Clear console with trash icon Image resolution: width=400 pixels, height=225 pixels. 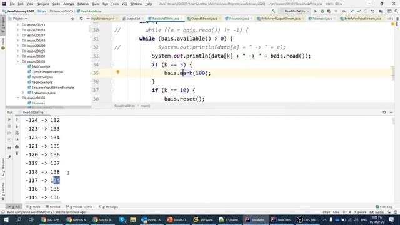tap(17, 153)
